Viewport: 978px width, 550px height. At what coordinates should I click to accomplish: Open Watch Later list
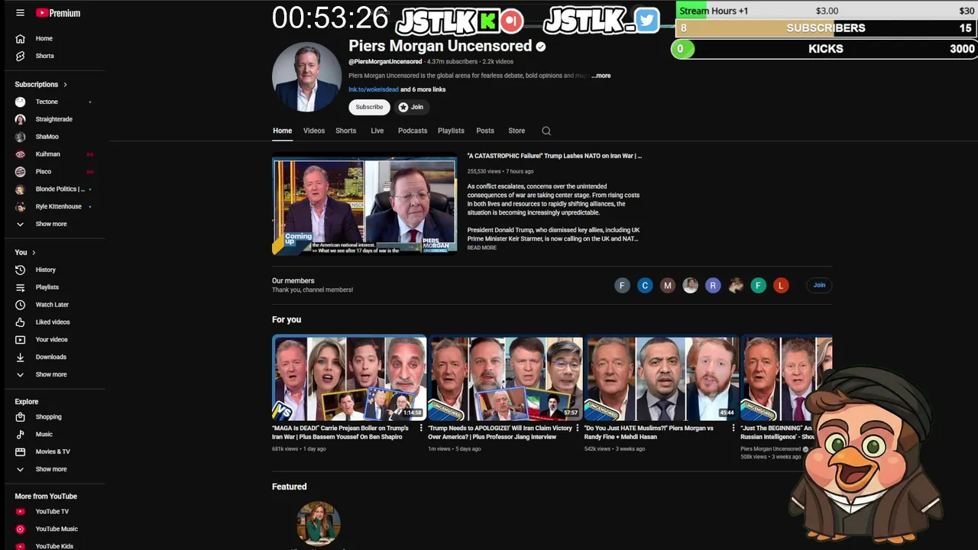(53, 305)
